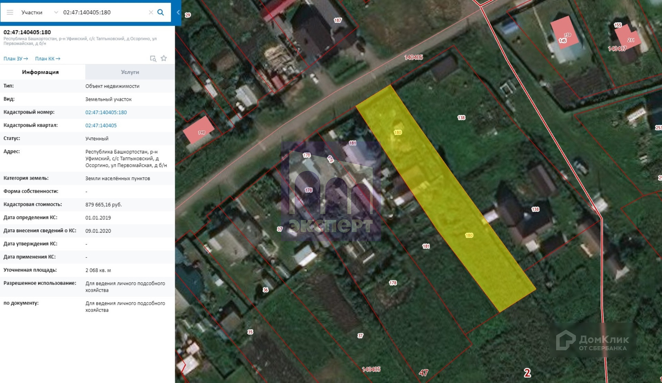Click the zoom-to-object icon
The height and width of the screenshot is (383, 662).
pos(153,58)
